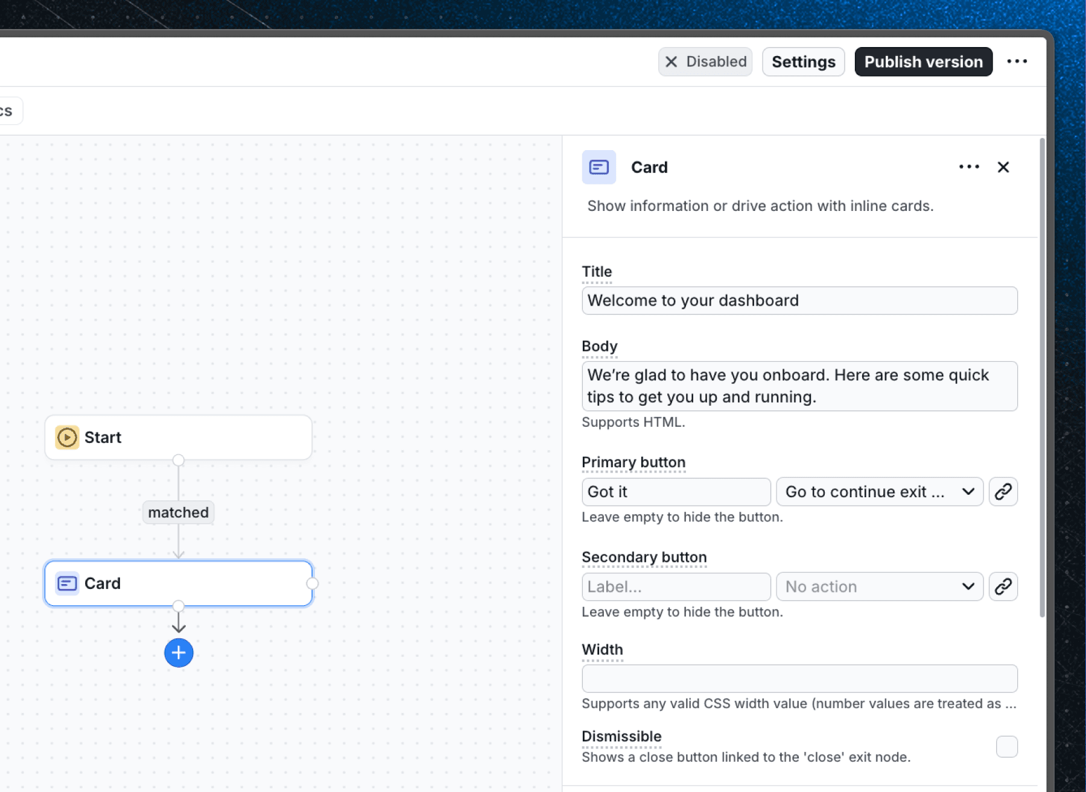Click Publish version button
Viewport: 1086px width, 792px height.
[x=923, y=61]
